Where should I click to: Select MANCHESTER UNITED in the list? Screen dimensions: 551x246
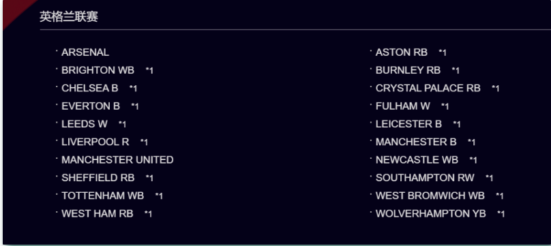[117, 159]
